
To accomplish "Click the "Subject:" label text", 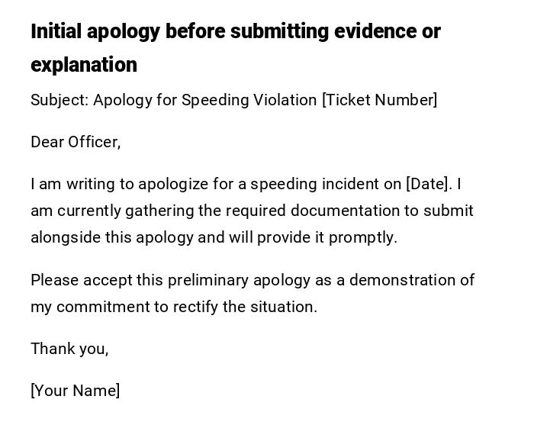I will coord(60,100).
